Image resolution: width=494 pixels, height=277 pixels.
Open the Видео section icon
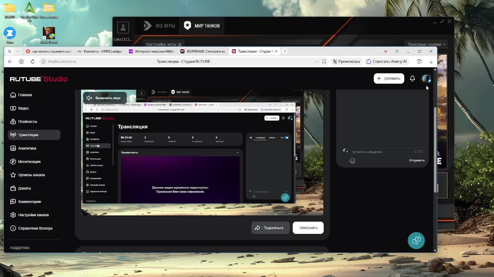[13, 108]
